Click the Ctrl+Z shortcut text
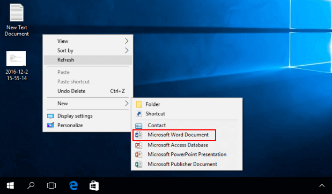 pyautogui.click(x=117, y=91)
